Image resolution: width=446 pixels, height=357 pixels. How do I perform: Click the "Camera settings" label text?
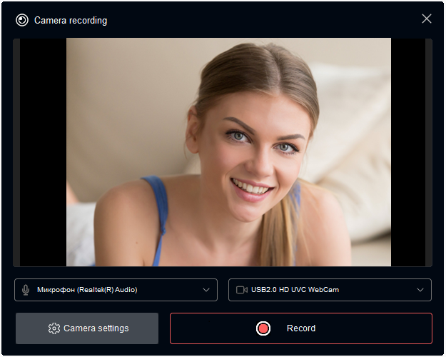coord(96,328)
